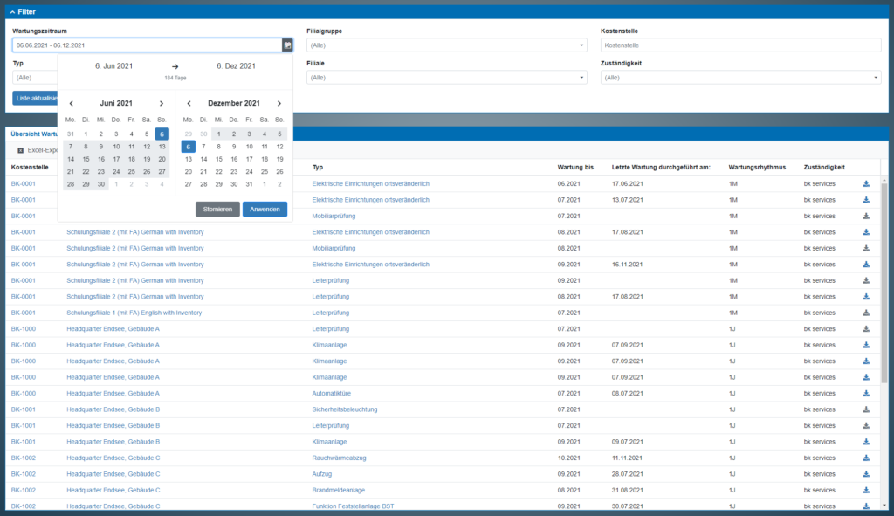Screen dimensions: 894x516
Task: Download the entry last serviced 13.07.2021
Action: tap(866, 200)
